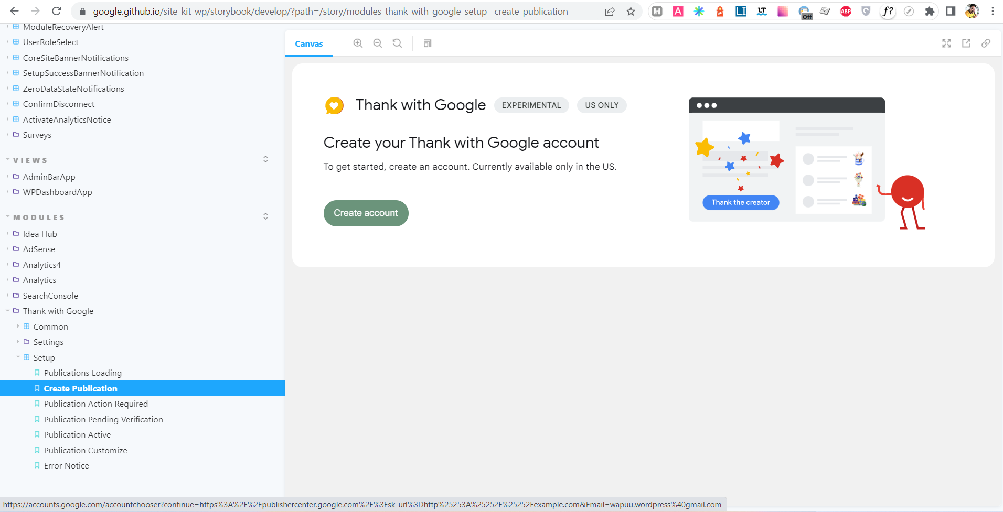Go back in browser history
Screen dimensions: 1003x512
tap(14, 11)
